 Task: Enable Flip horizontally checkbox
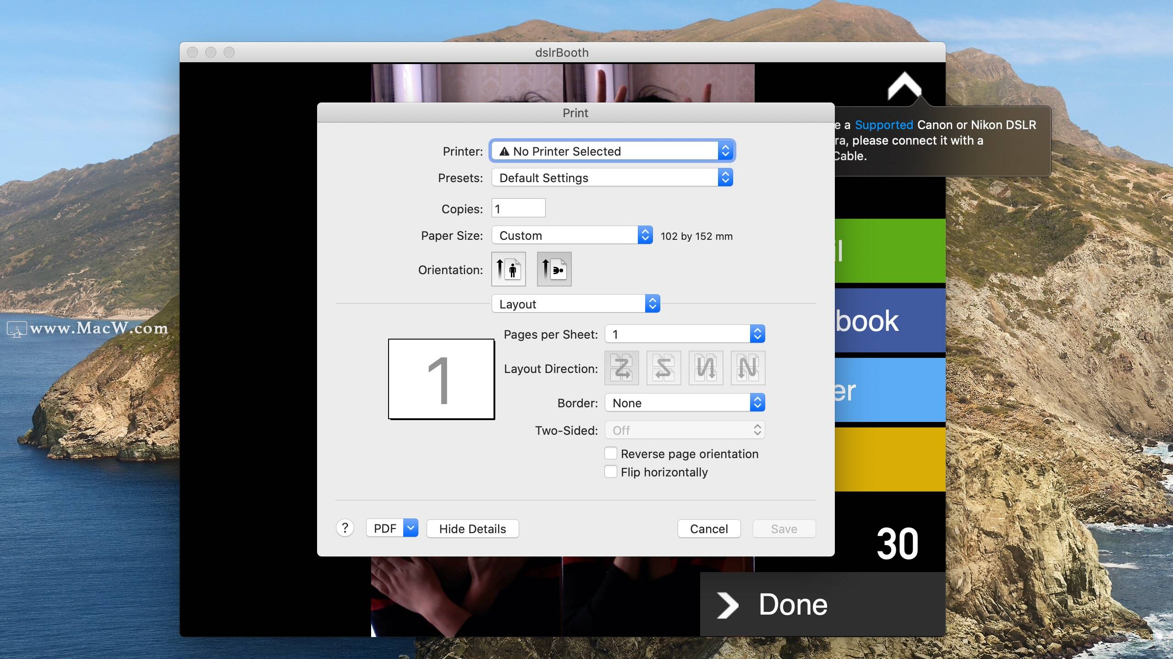(610, 472)
